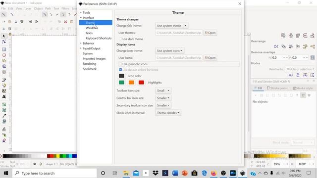Select the Gradient tool

tap(4, 104)
